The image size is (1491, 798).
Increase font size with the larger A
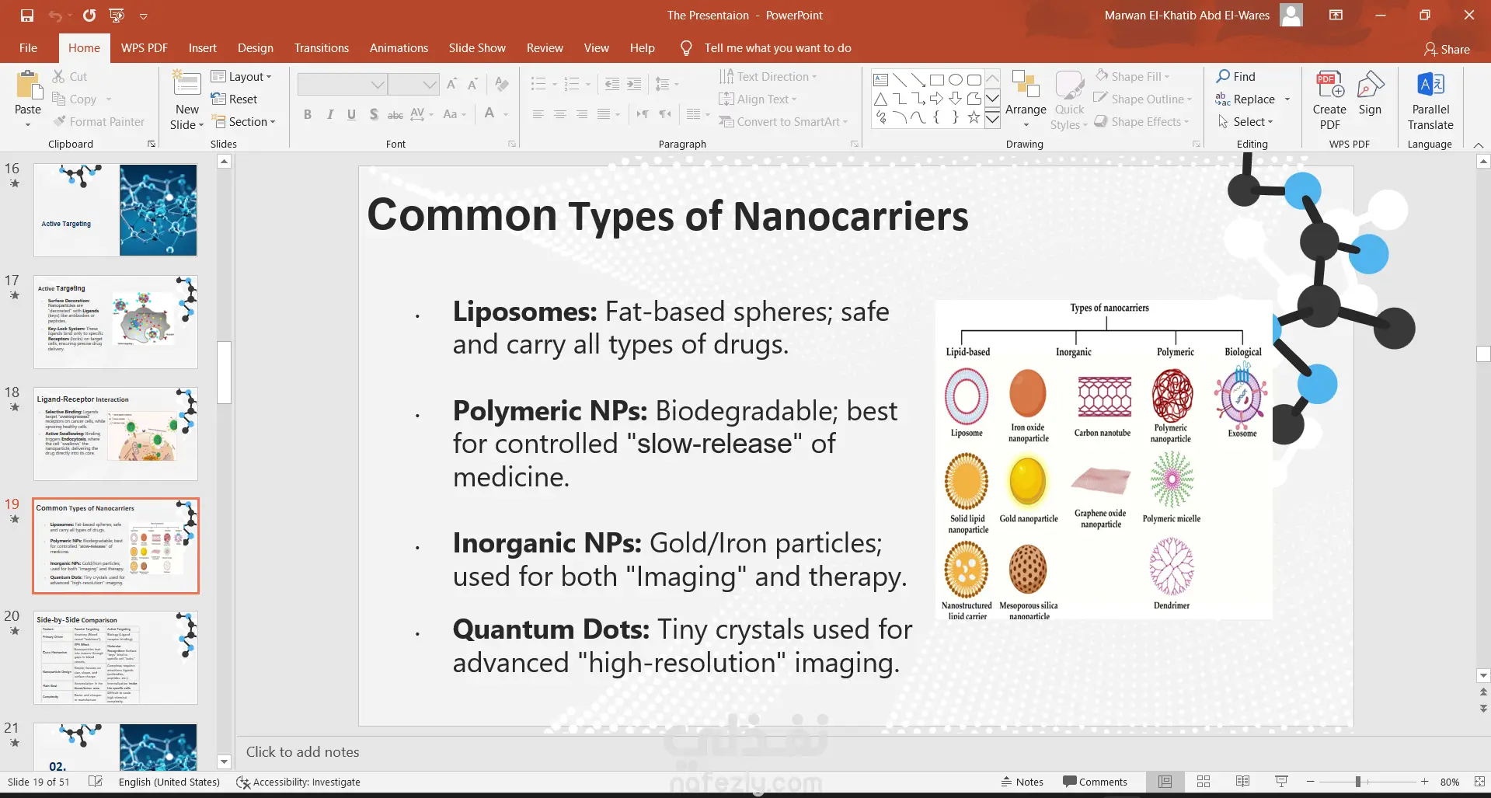tap(452, 84)
